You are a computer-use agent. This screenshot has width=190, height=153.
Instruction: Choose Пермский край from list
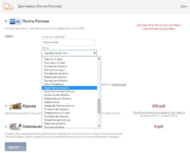tap(69, 59)
